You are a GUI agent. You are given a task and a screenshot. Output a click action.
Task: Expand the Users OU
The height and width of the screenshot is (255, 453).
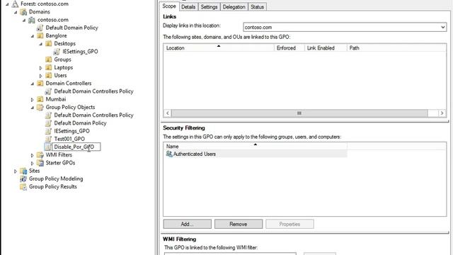(x=41, y=76)
